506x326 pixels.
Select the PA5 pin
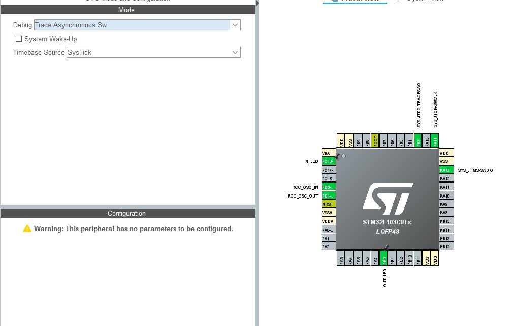pyautogui.click(x=358, y=258)
